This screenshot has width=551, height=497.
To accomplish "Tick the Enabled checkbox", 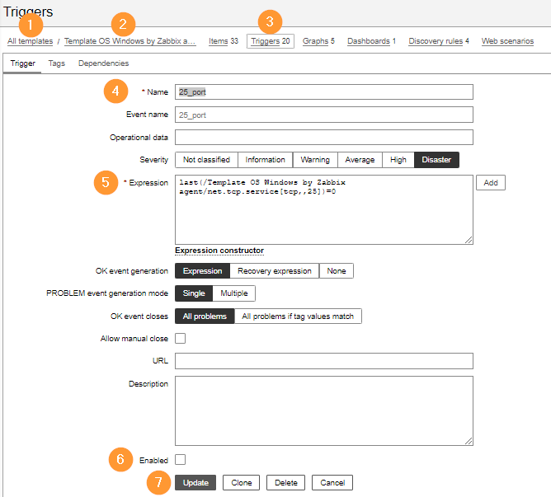I will [181, 459].
